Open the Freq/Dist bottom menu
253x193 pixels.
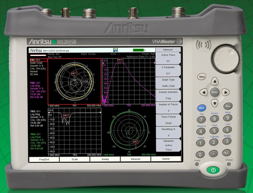(44, 159)
